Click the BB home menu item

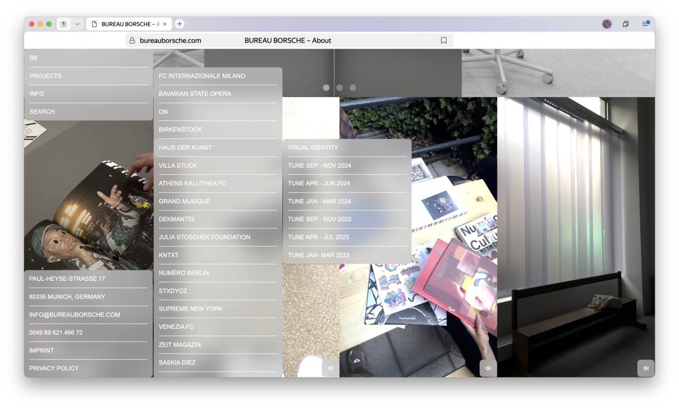point(89,58)
